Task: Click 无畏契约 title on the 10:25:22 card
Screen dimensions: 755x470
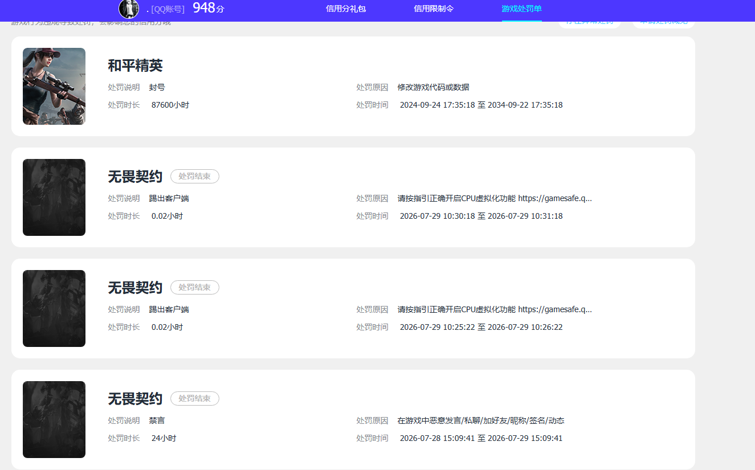Action: tap(135, 288)
